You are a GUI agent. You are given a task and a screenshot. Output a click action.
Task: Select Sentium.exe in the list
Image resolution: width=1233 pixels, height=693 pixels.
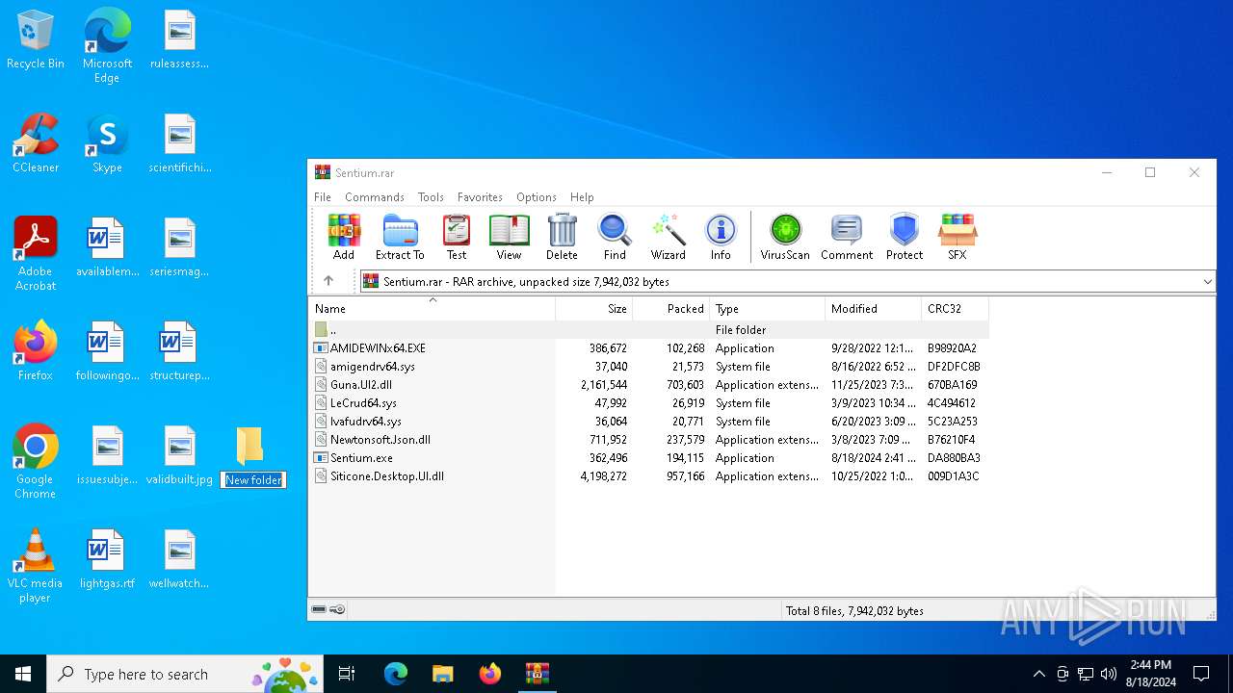[649, 457]
